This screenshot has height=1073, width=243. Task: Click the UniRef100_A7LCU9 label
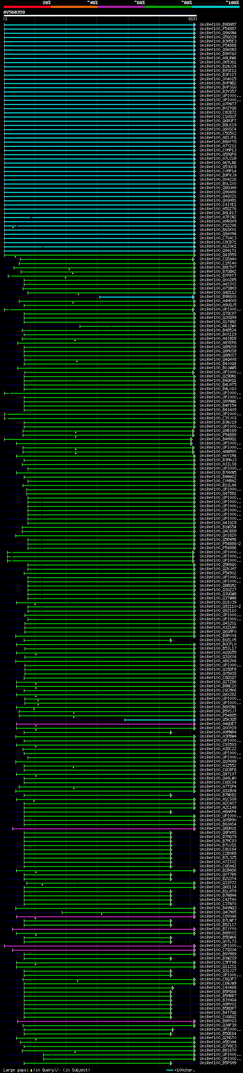[218, 159]
